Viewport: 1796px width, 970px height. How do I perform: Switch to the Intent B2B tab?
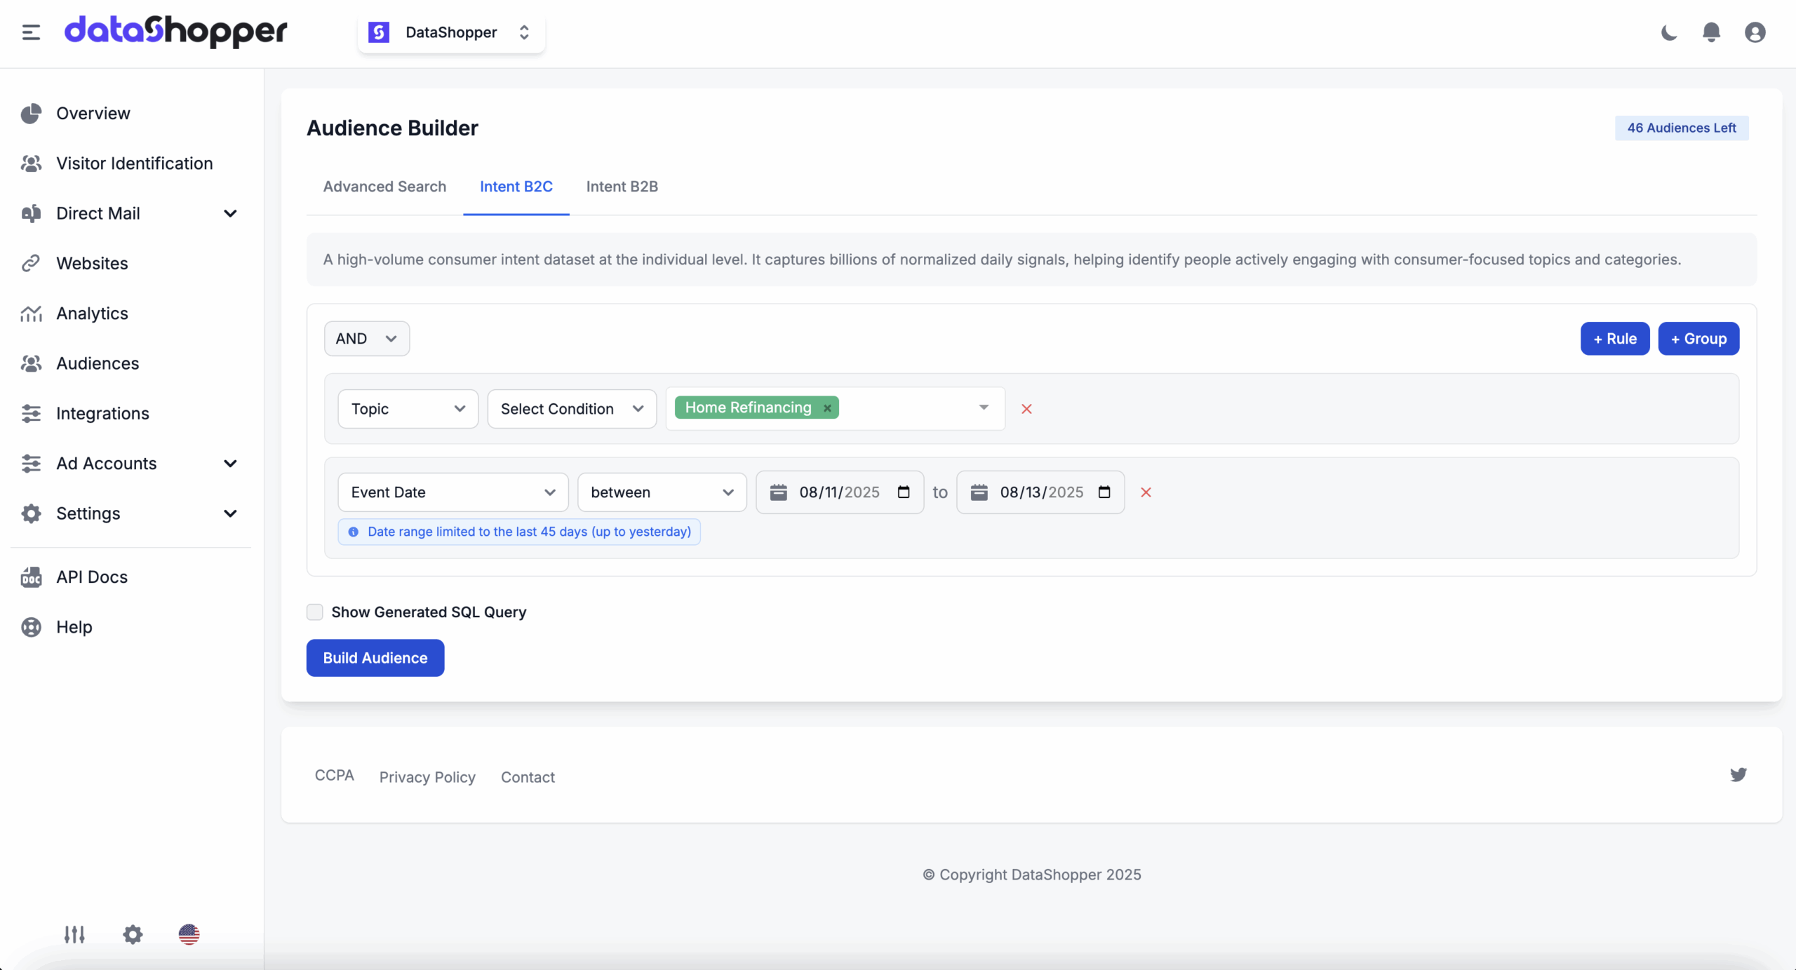[x=622, y=187]
